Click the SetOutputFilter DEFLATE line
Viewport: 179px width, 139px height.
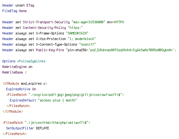click(x=27, y=128)
